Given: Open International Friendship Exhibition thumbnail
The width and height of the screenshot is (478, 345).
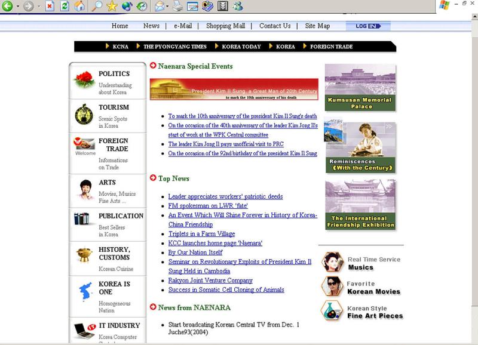Looking at the screenshot, I should [x=360, y=204].
